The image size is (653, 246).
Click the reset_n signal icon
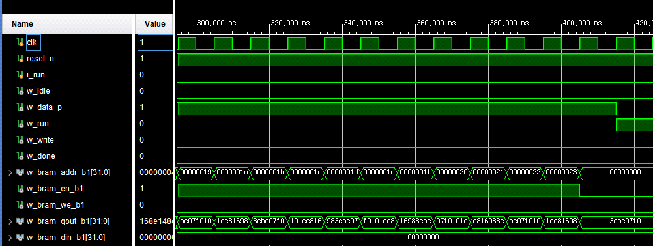pos(20,59)
